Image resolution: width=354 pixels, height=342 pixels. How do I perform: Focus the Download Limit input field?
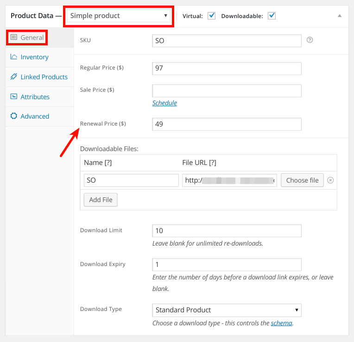(227, 231)
